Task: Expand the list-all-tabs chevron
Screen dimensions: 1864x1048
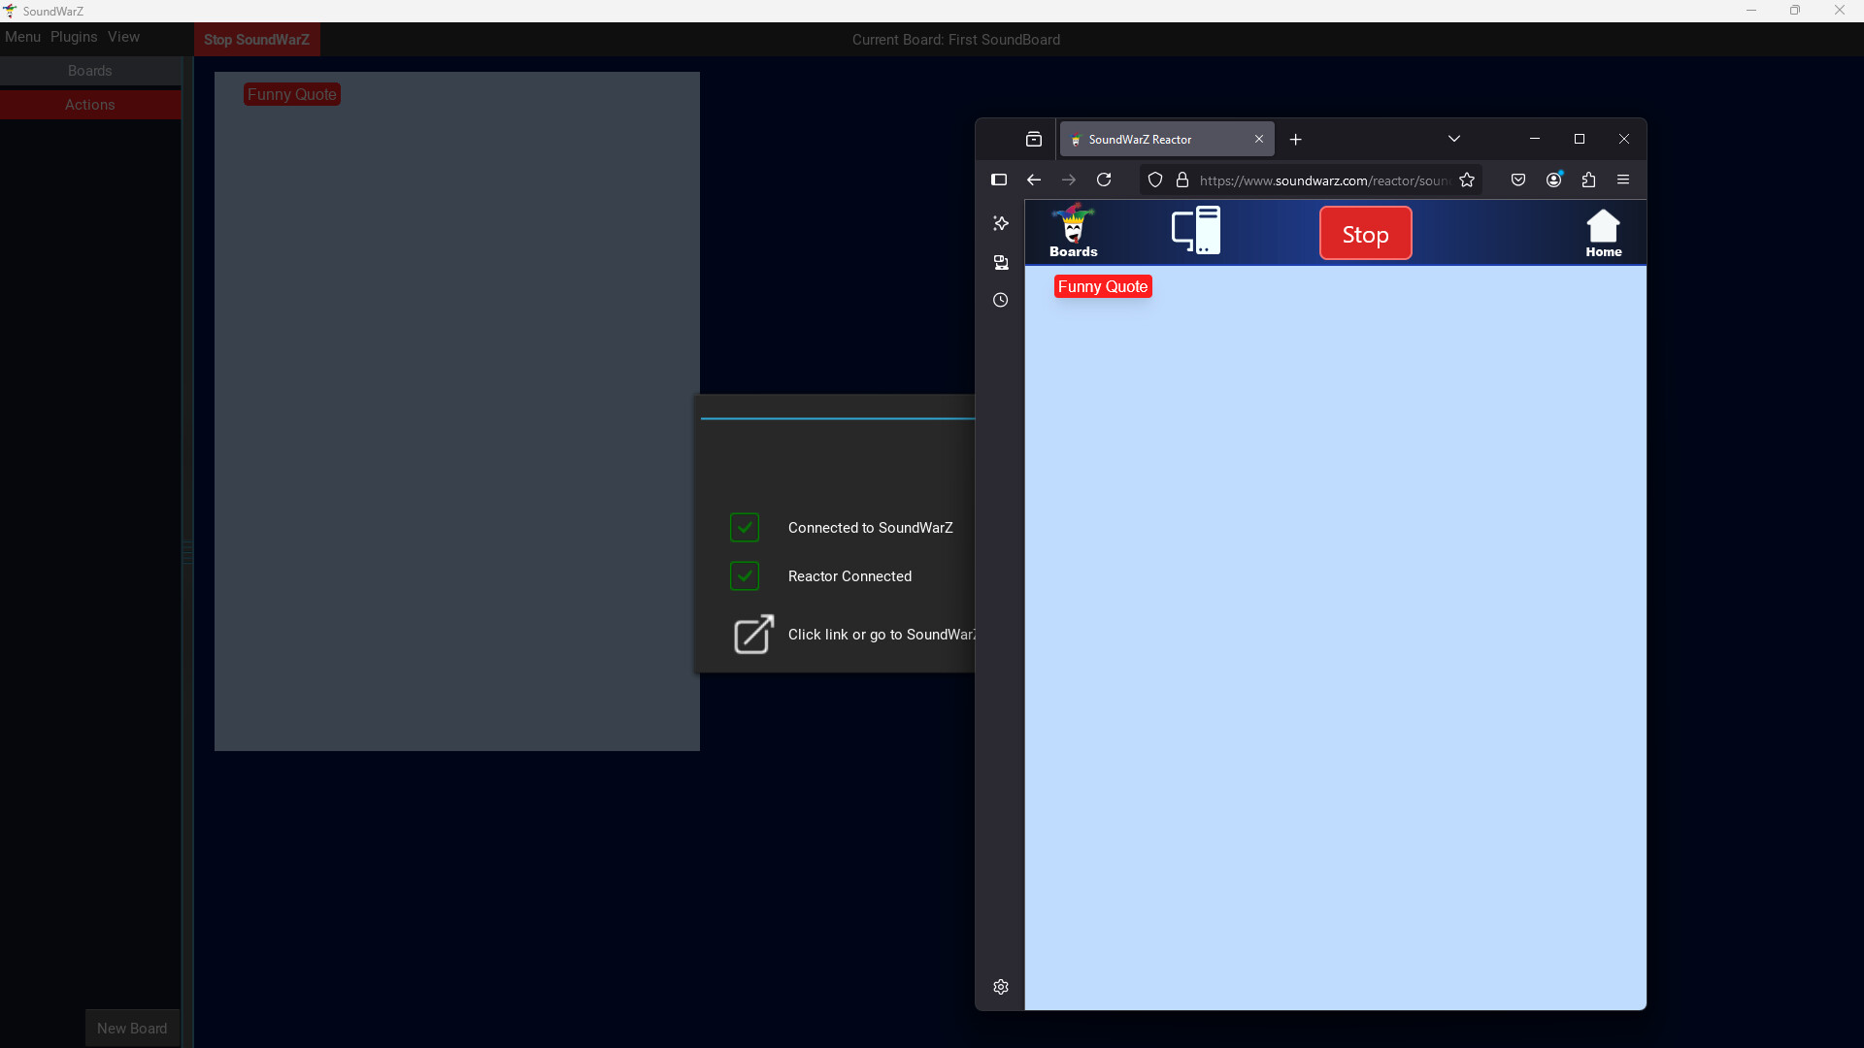Action: 1454,139
